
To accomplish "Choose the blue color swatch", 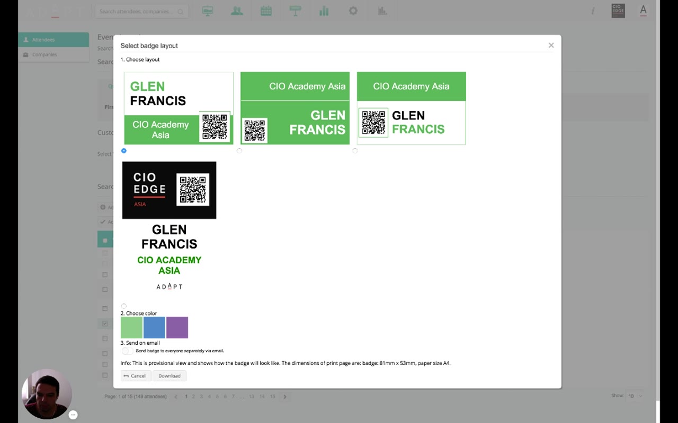I will [154, 327].
